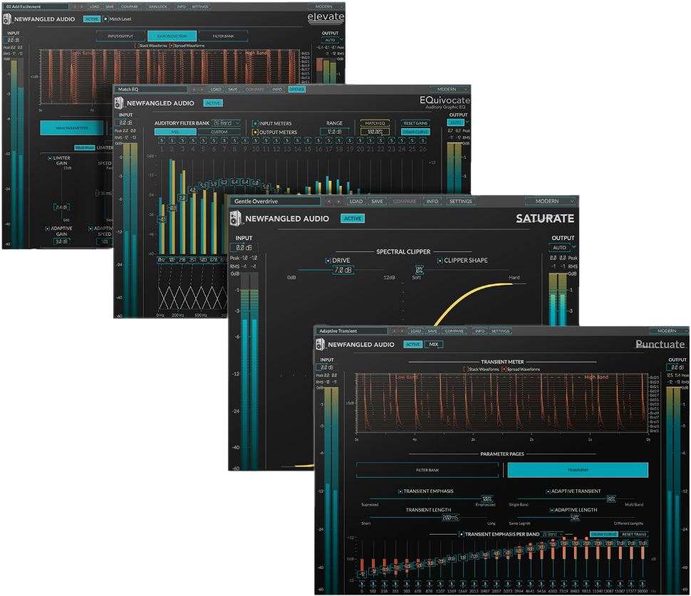
Task: Click the Saturate Newfangled Audio speaker logo
Action: pyautogui.click(x=236, y=218)
